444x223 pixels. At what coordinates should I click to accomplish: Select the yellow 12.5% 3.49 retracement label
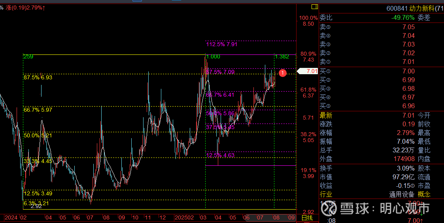pyautogui.click(x=38, y=194)
